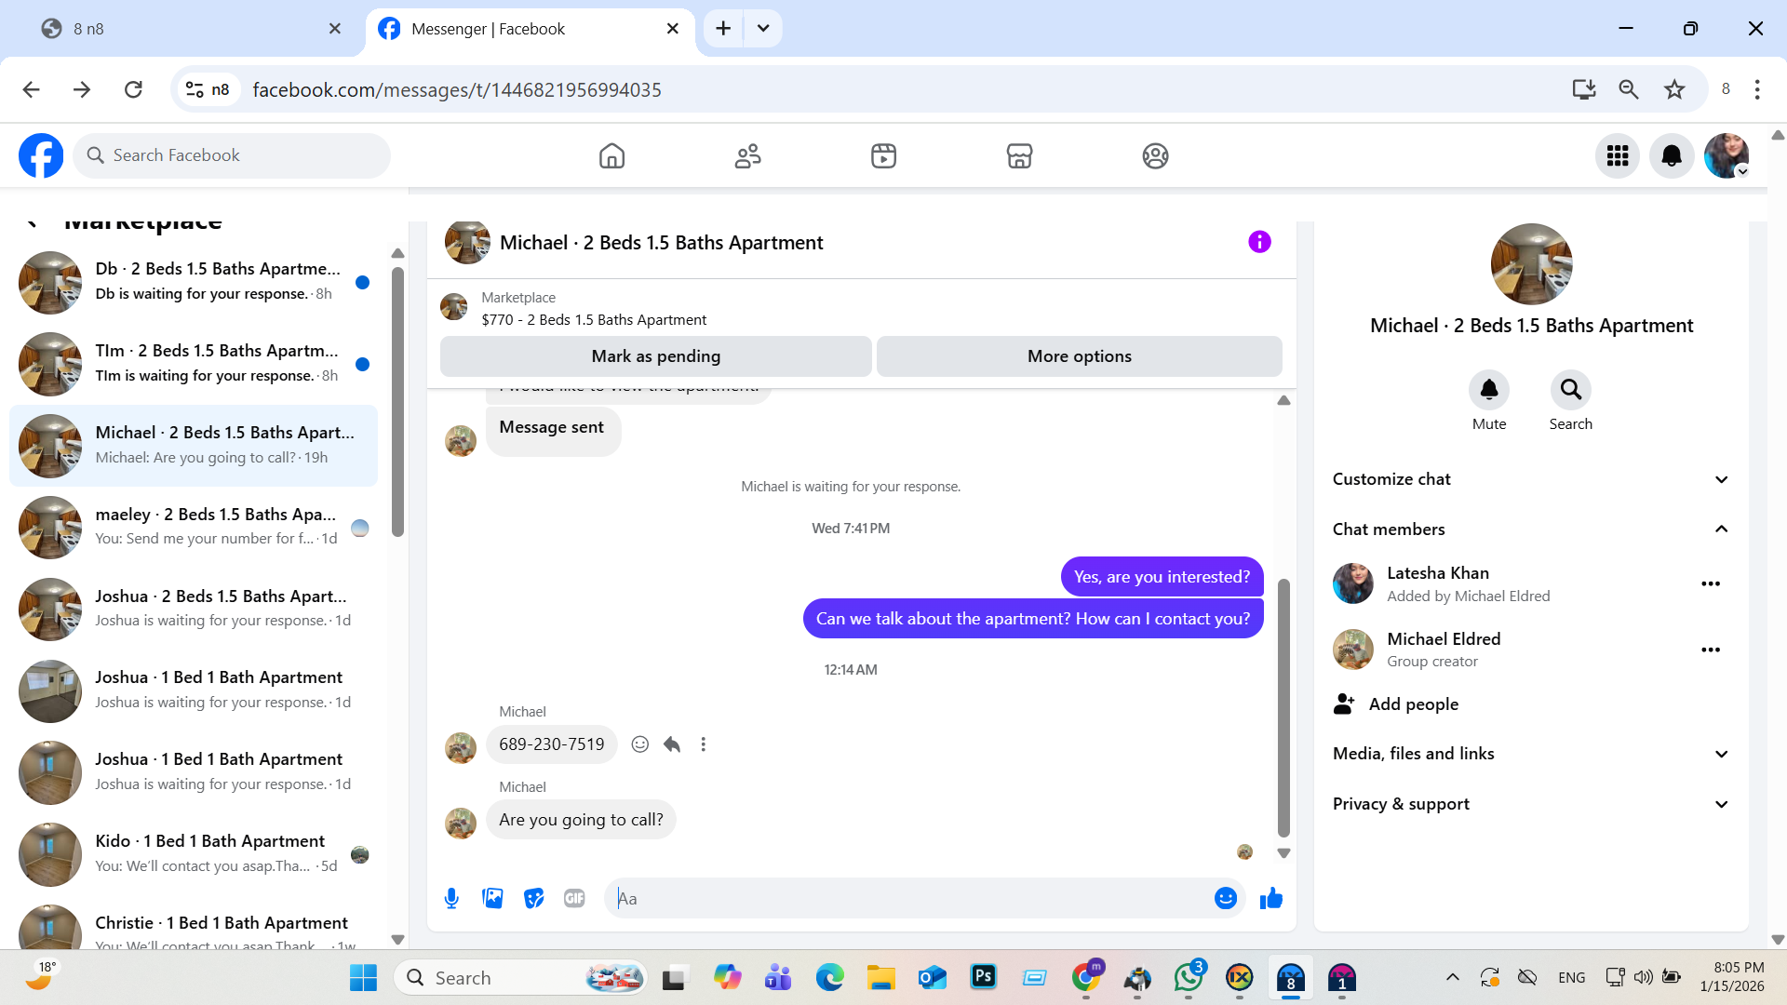Open options menu for Michael Eldred
This screenshot has width=1787, height=1005.
pyautogui.click(x=1710, y=650)
